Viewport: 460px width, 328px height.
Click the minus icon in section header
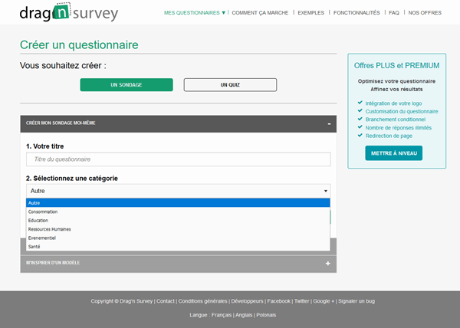[329, 124]
